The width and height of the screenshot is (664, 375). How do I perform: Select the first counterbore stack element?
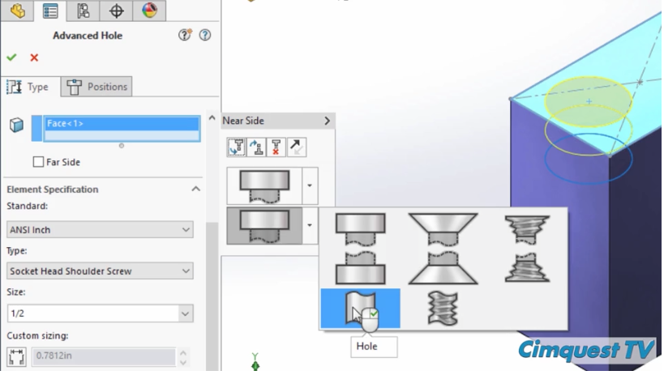[x=264, y=185]
